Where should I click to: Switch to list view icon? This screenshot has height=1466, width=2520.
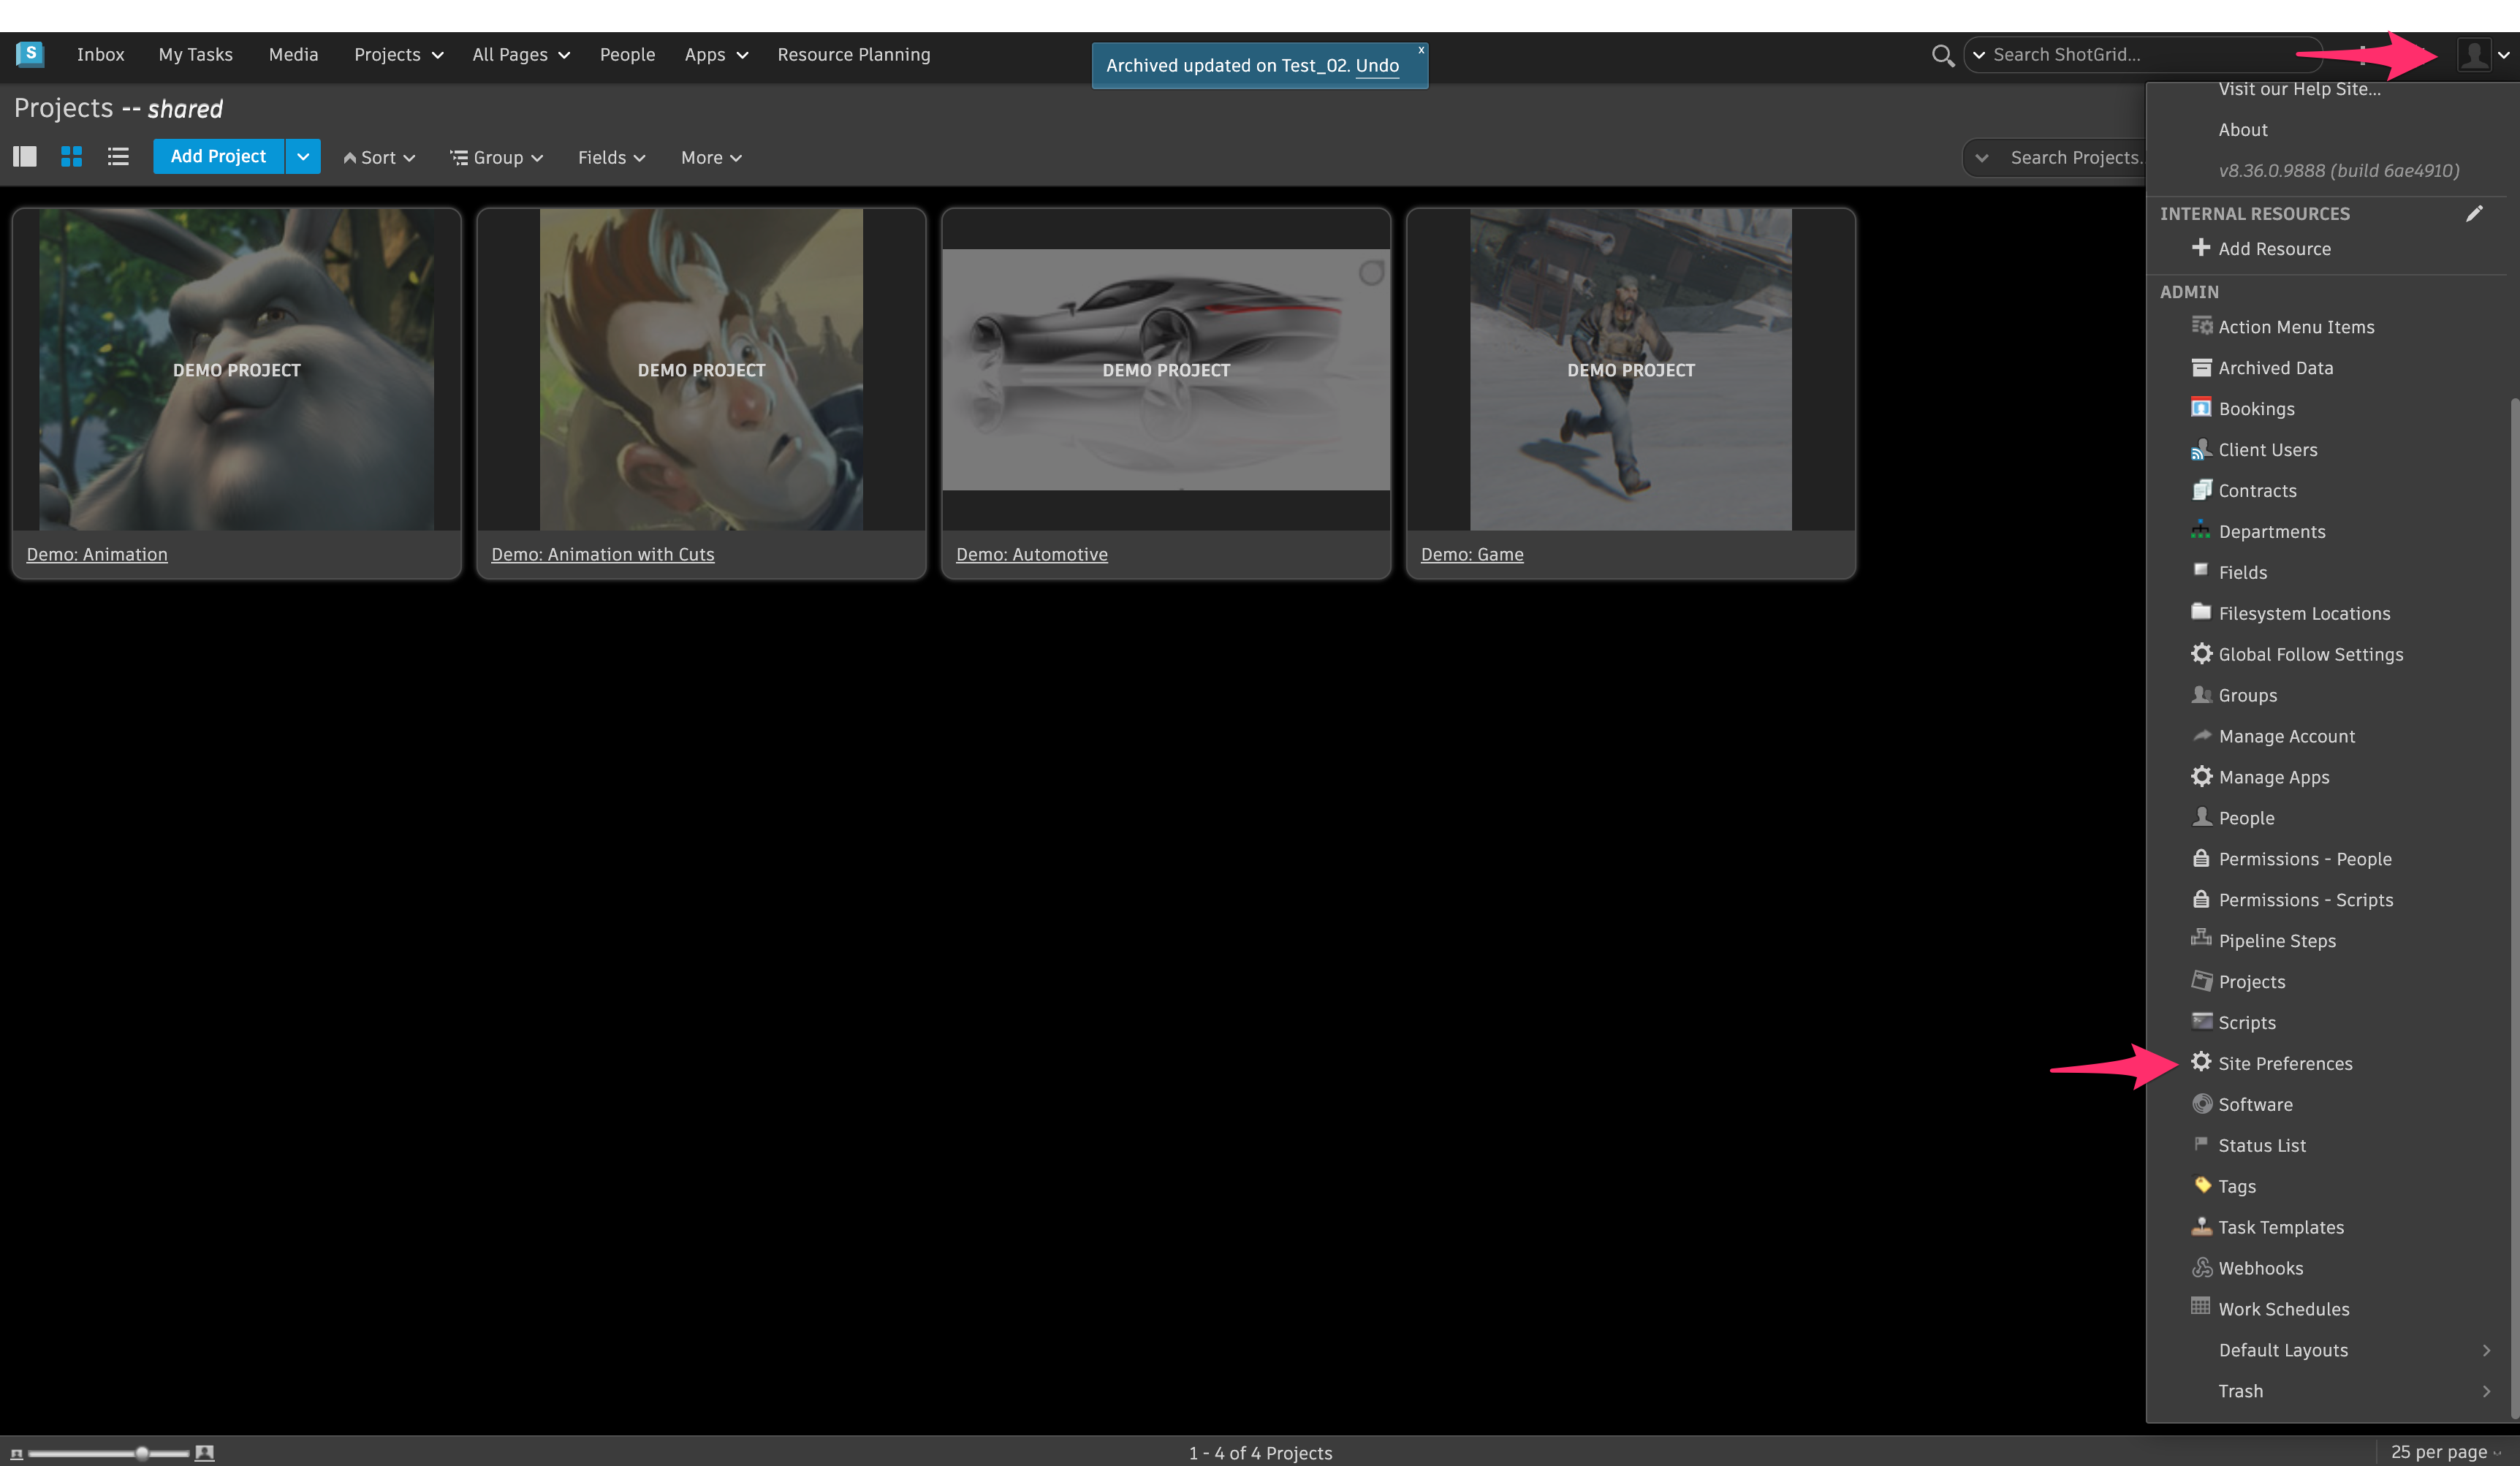[x=118, y=157]
